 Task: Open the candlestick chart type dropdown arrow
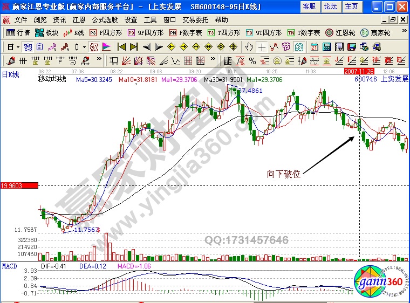click(85, 47)
